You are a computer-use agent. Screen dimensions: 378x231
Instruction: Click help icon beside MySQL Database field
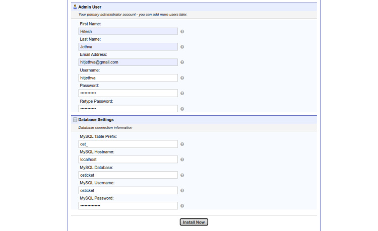182,175
